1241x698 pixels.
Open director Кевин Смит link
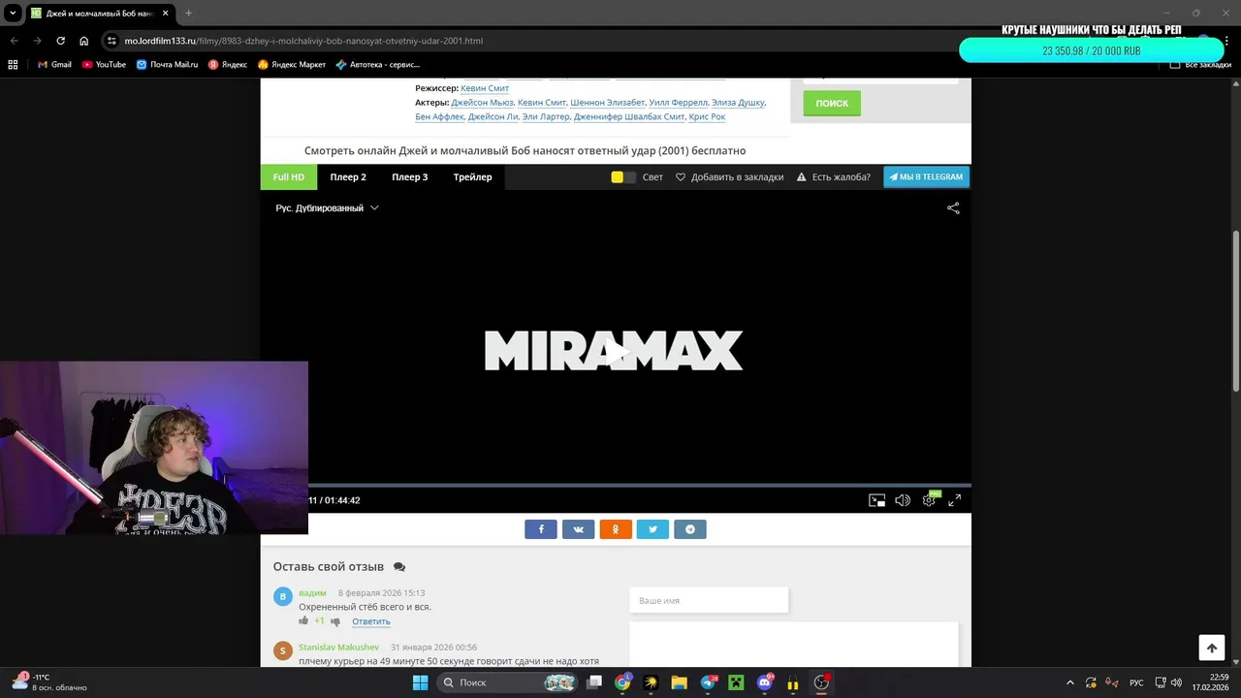pyautogui.click(x=485, y=88)
